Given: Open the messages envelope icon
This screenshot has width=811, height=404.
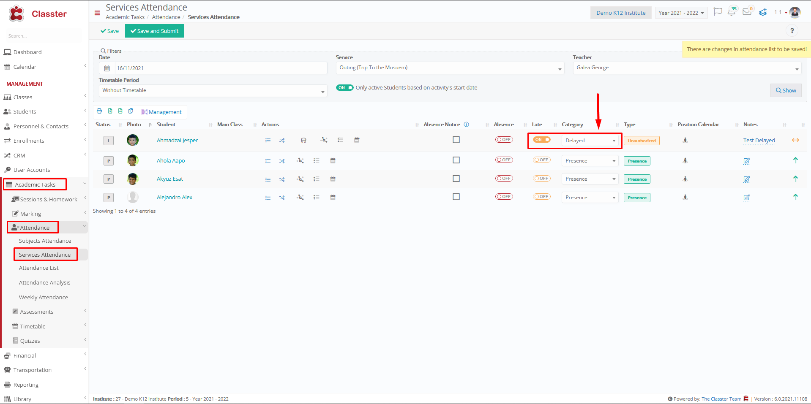Looking at the screenshot, I should tap(747, 11).
